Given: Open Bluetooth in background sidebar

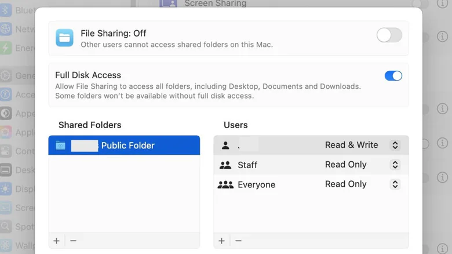Looking at the screenshot, I should tap(17, 10).
